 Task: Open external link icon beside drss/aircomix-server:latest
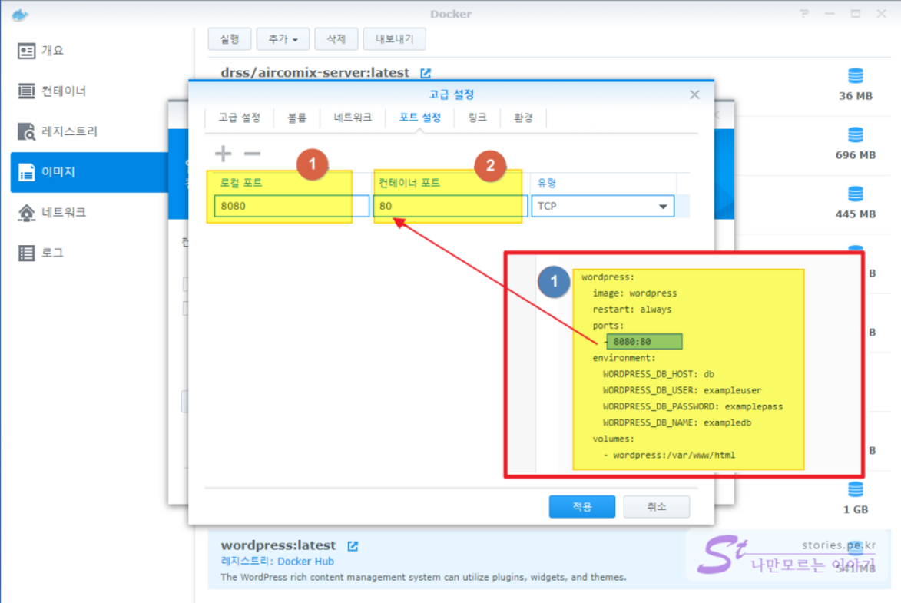coord(426,73)
